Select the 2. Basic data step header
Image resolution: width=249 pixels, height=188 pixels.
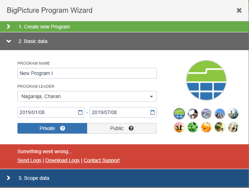124,41
